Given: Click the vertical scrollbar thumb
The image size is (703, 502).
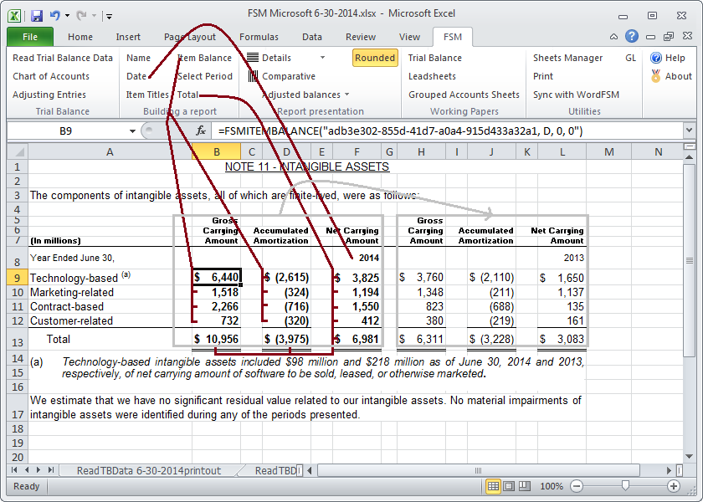Looking at the screenshot, I should pyautogui.click(x=689, y=261).
